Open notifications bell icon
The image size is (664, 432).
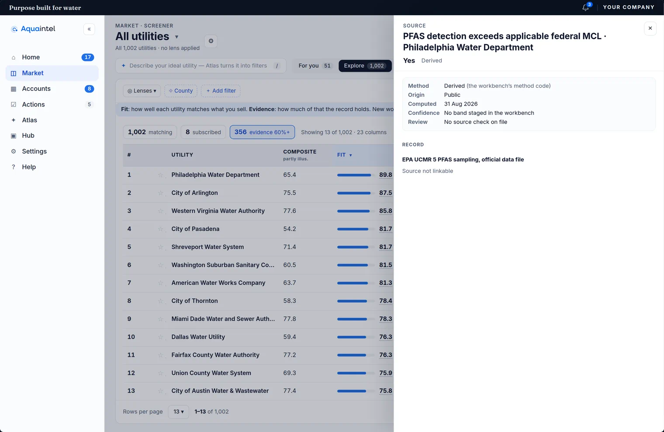586,7
